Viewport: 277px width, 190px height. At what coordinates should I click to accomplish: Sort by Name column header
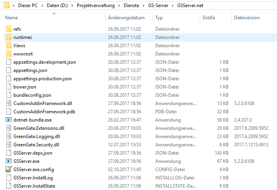click(x=11, y=18)
